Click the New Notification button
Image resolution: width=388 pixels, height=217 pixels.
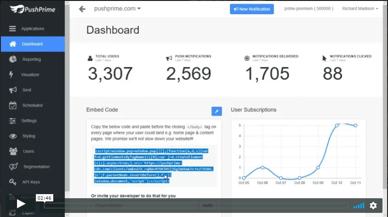252,9
